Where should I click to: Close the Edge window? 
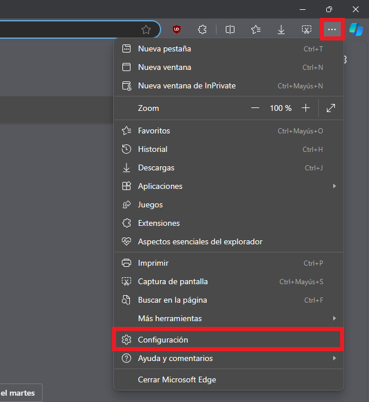pos(356,9)
